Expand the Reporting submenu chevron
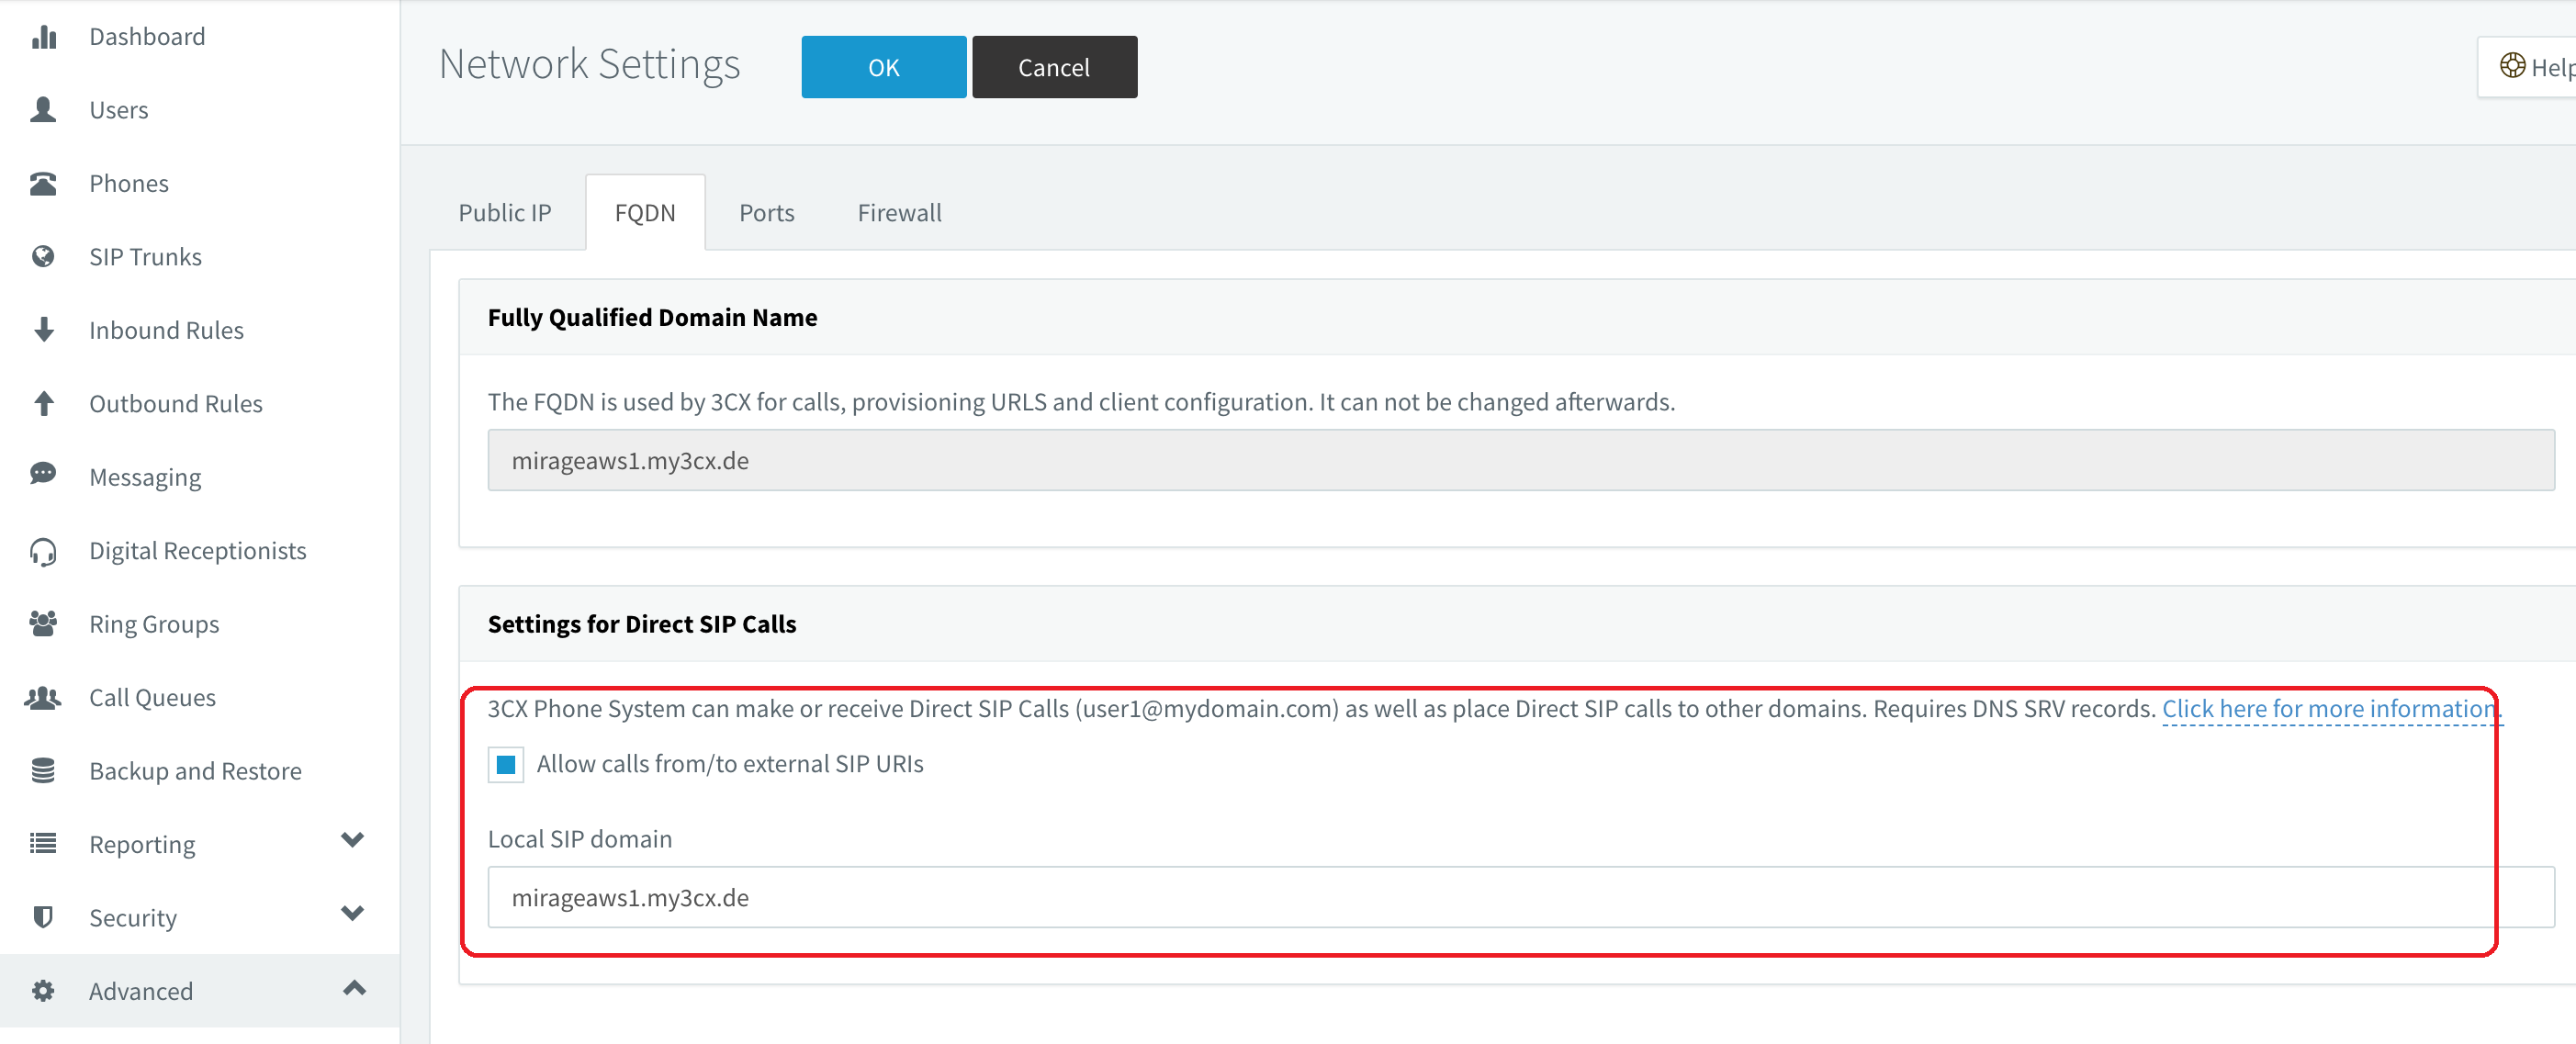 click(353, 840)
